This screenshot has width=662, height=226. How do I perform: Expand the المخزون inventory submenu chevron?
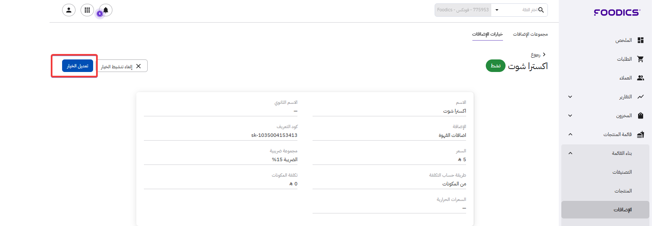[570, 116]
